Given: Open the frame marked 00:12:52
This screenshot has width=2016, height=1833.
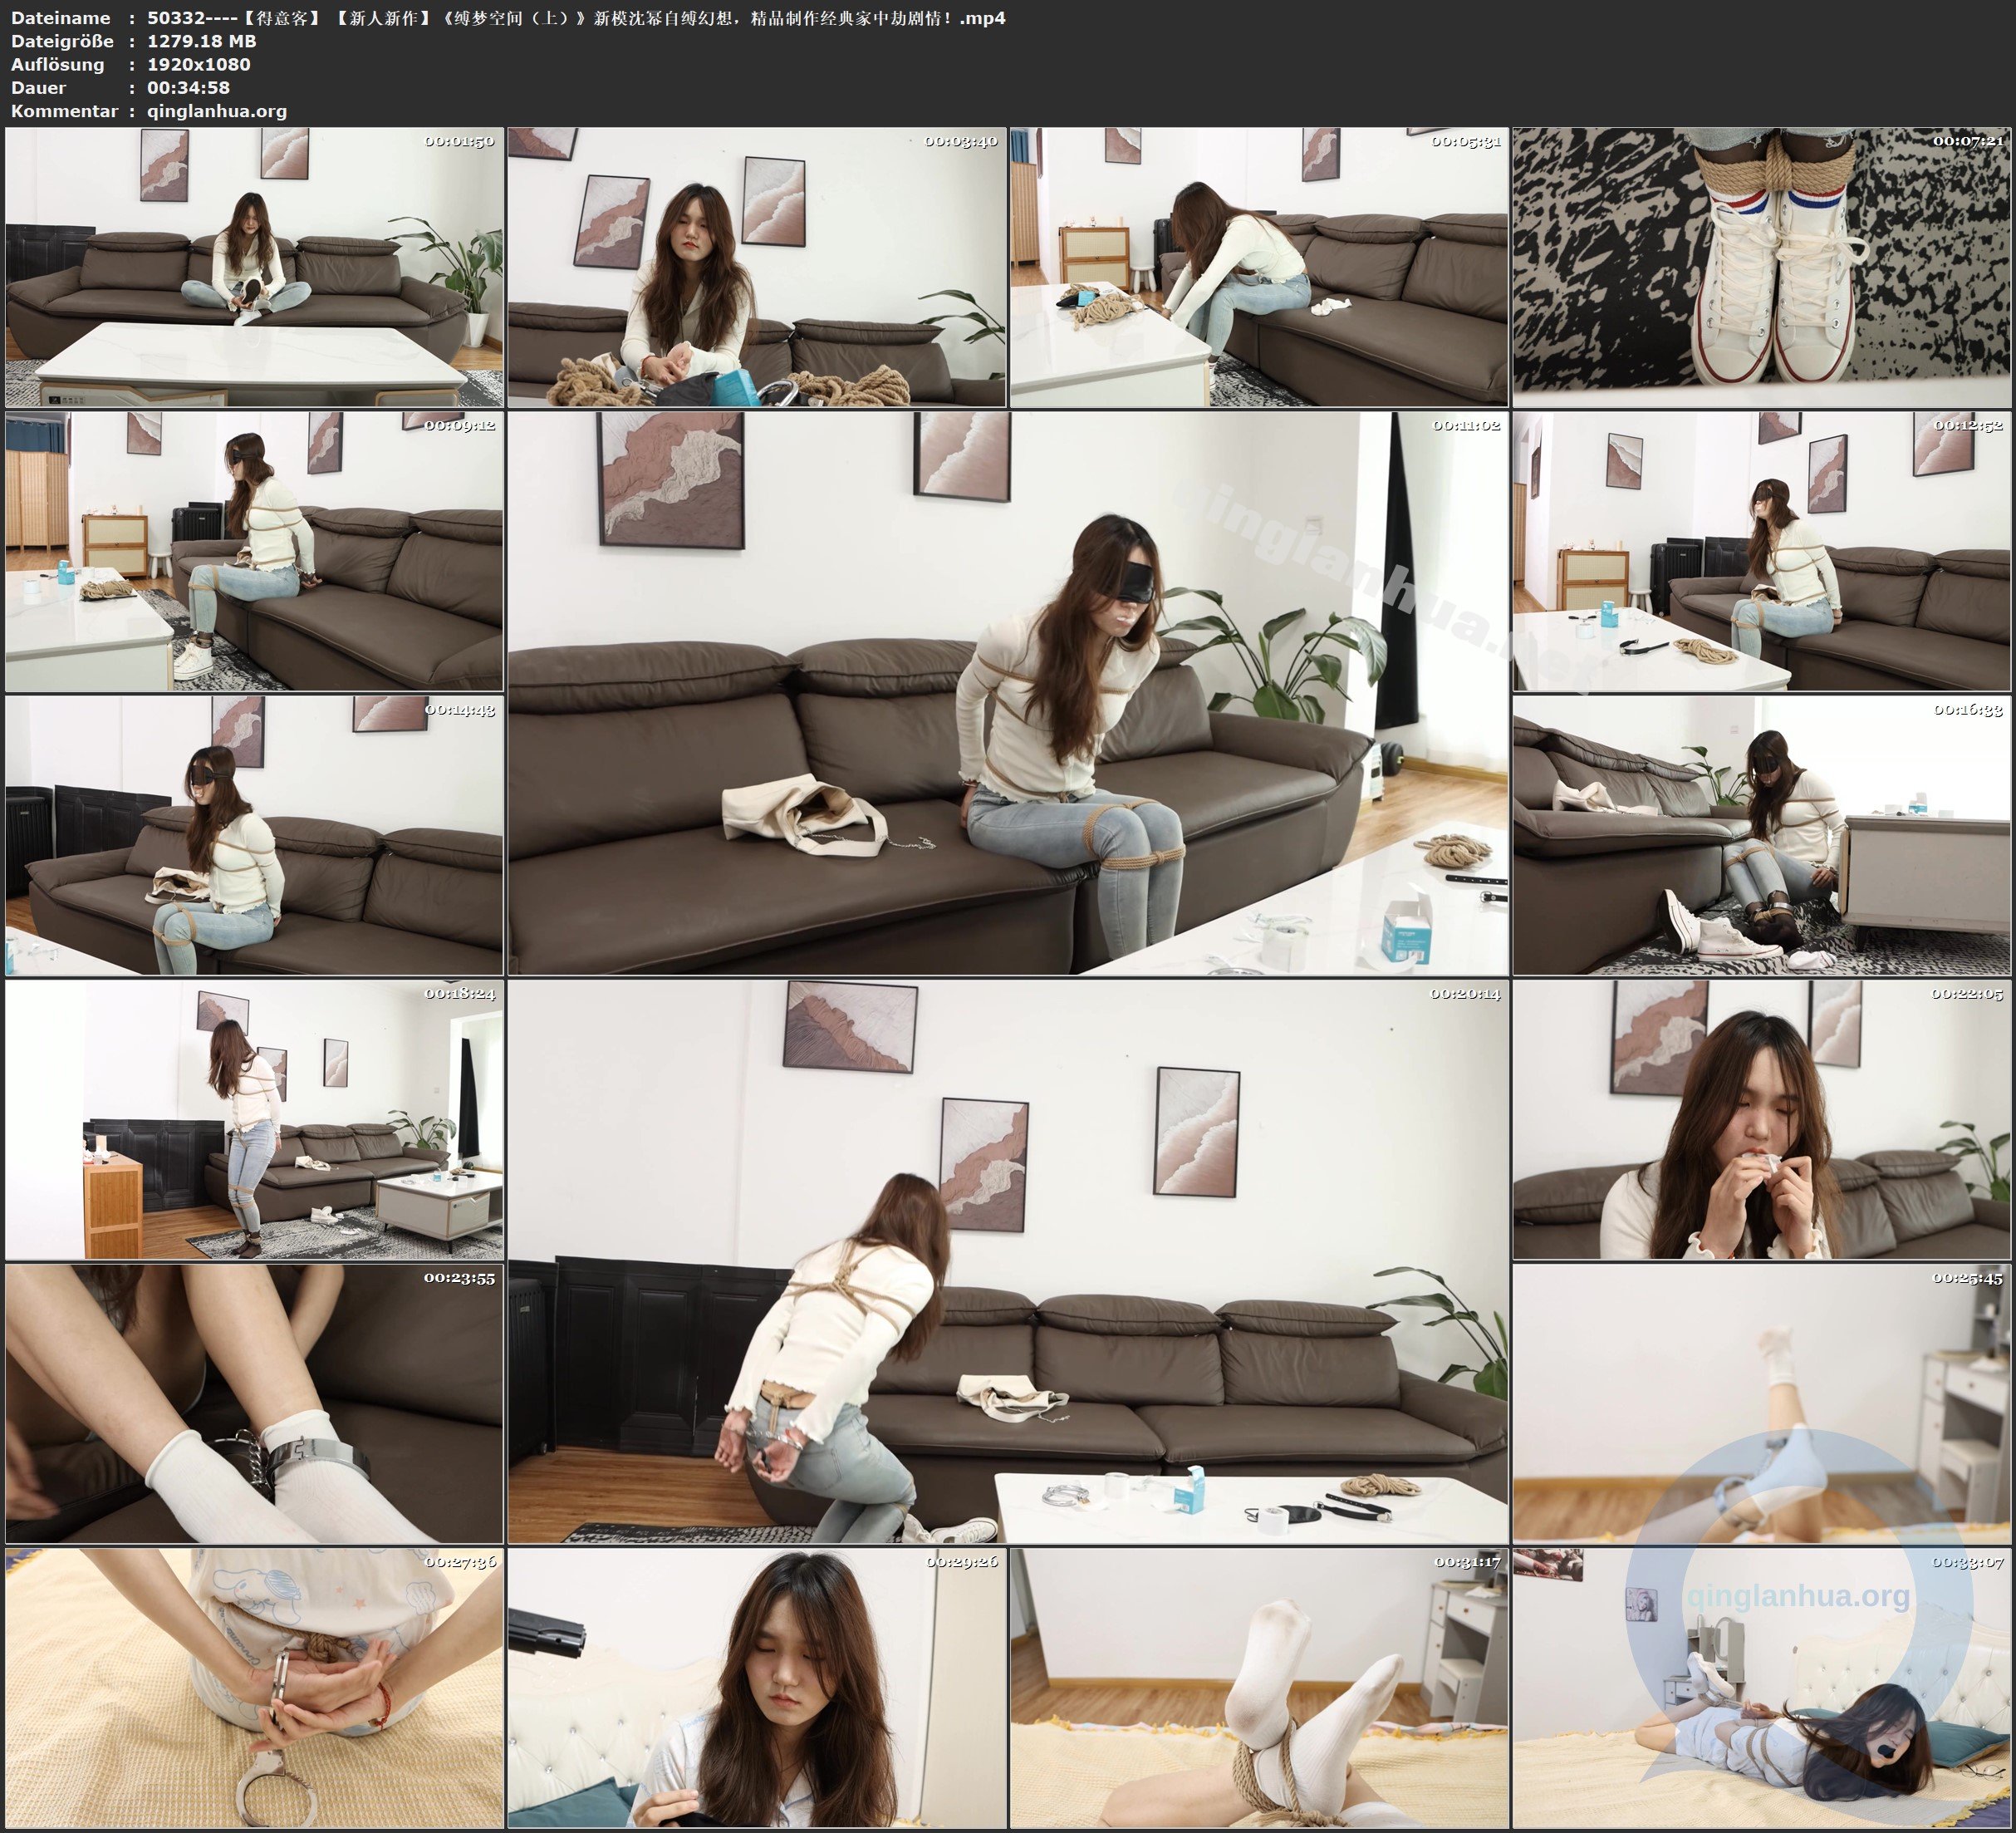Looking at the screenshot, I should (x=1761, y=550).
